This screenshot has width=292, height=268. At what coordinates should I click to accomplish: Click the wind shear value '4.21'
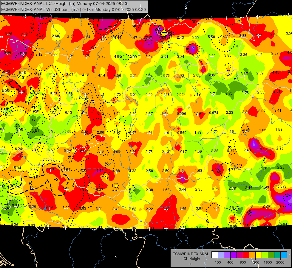(x=149, y=133)
